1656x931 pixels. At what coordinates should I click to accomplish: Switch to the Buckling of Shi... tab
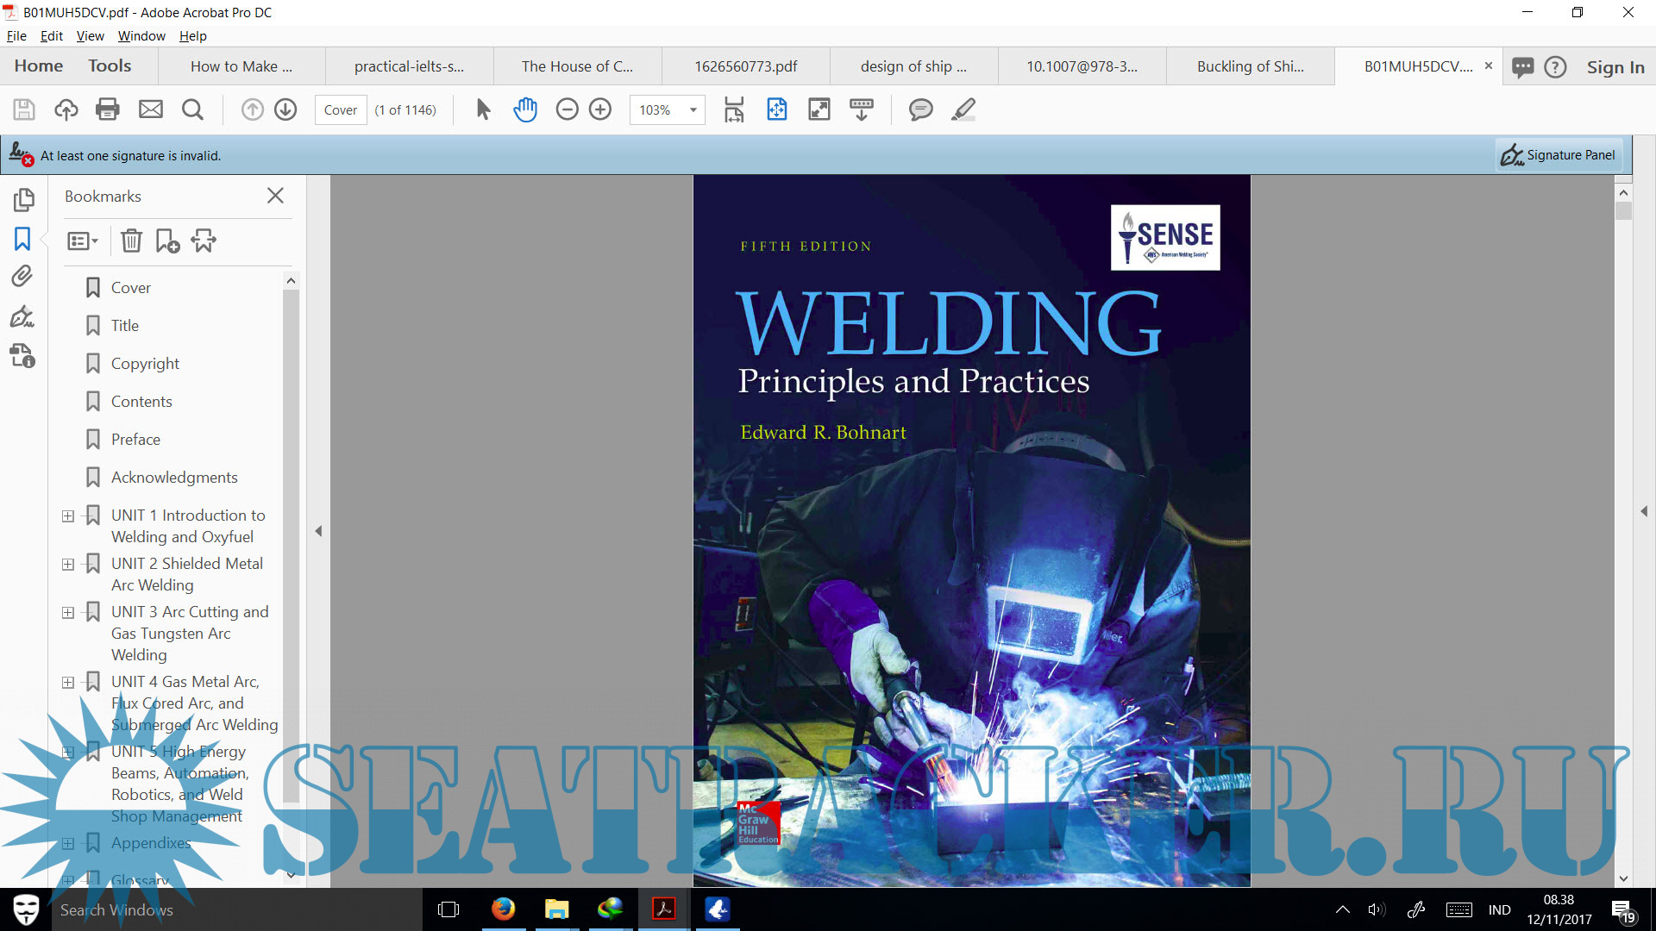pos(1250,66)
